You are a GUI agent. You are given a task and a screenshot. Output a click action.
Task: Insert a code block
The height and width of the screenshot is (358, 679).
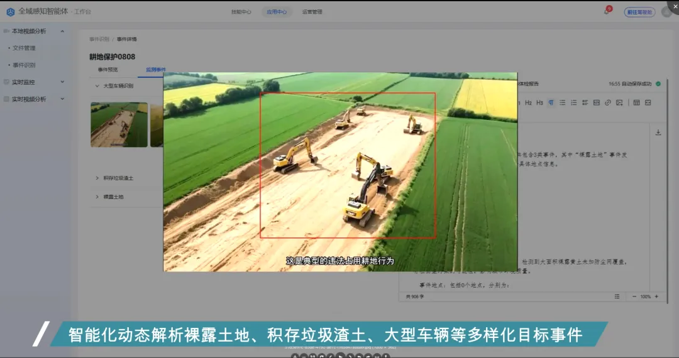click(x=596, y=102)
